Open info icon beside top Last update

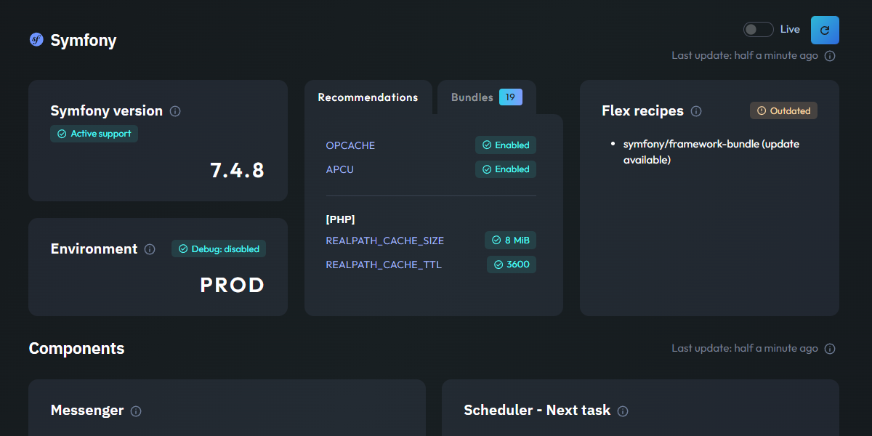click(830, 56)
